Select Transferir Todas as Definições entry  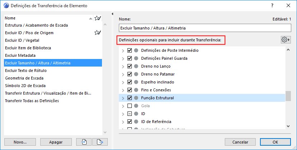point(32,101)
